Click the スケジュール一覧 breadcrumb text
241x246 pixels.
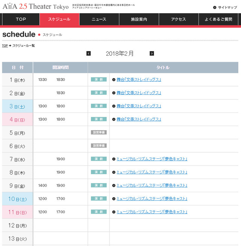(x=24, y=46)
